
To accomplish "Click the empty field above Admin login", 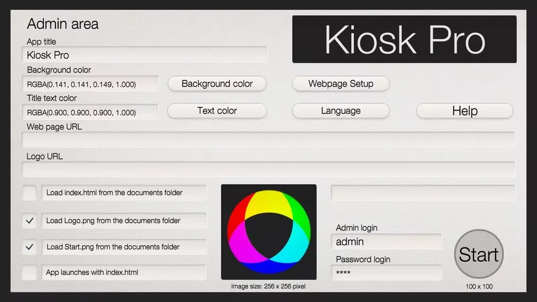I will (423, 192).
